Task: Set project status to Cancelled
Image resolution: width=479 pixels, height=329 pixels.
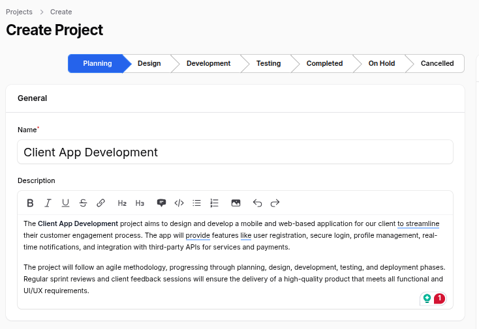Action: tap(437, 63)
